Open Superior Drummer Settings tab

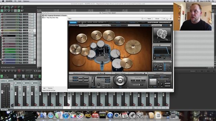101,22
